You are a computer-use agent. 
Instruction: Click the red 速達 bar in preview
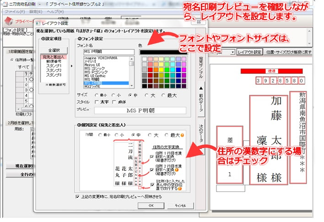pyautogui.click(x=271, y=71)
